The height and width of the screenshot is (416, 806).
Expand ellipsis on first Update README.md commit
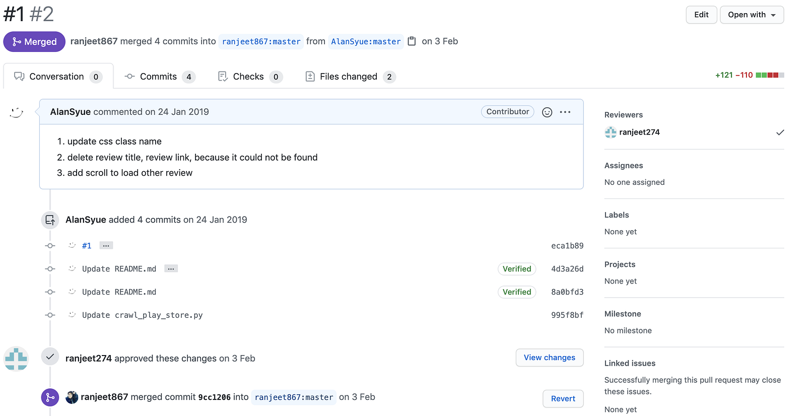point(171,269)
